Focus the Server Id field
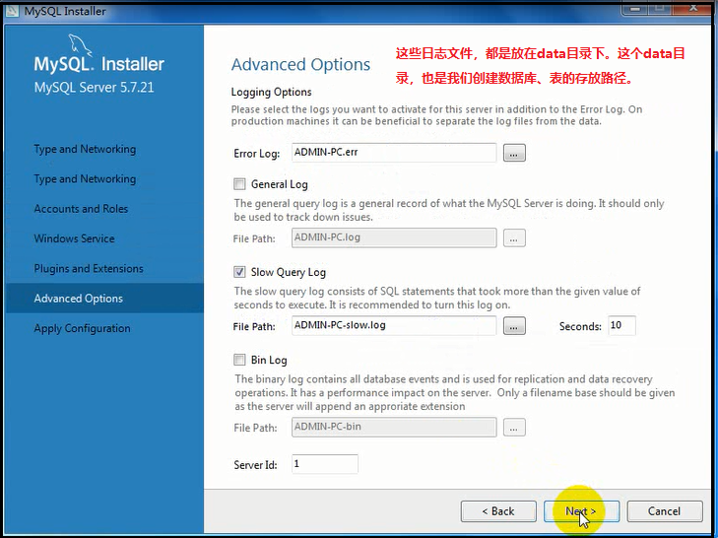Screen dimensions: 718x538 [x=325, y=464]
